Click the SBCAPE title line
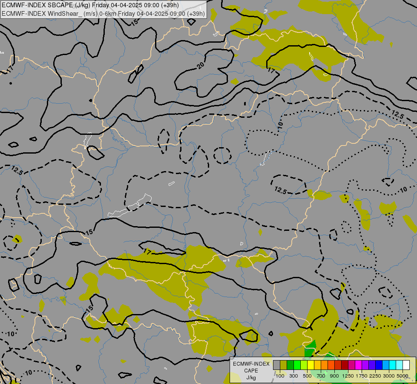The height and width of the screenshot is (384, 417). click(x=90, y=5)
